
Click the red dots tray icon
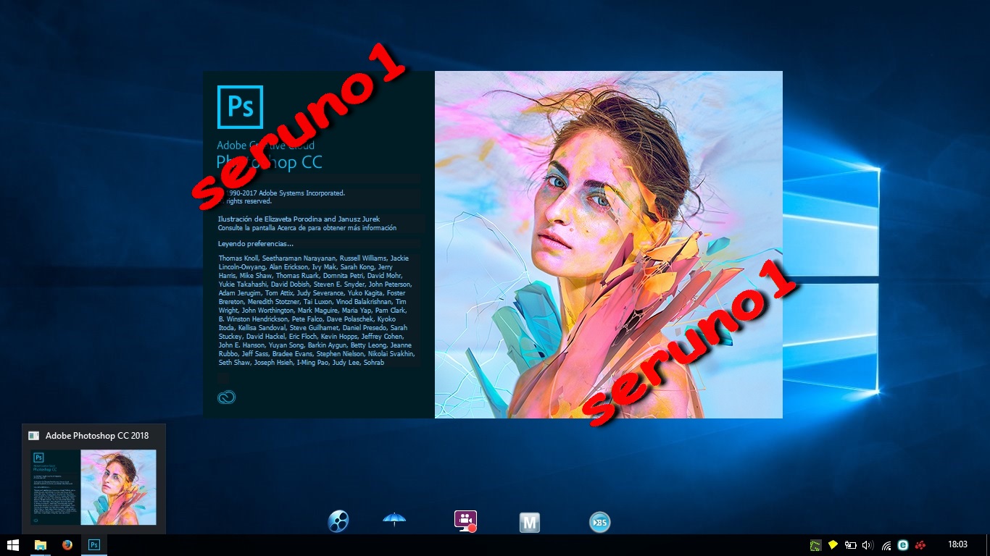click(920, 545)
